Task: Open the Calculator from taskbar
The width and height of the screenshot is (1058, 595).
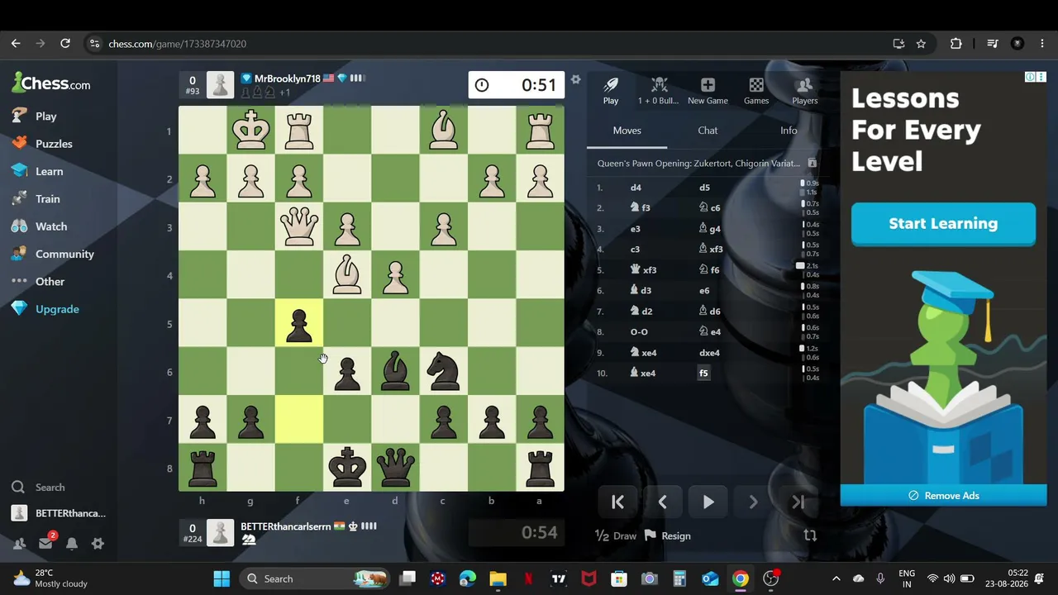Action: 679,578
